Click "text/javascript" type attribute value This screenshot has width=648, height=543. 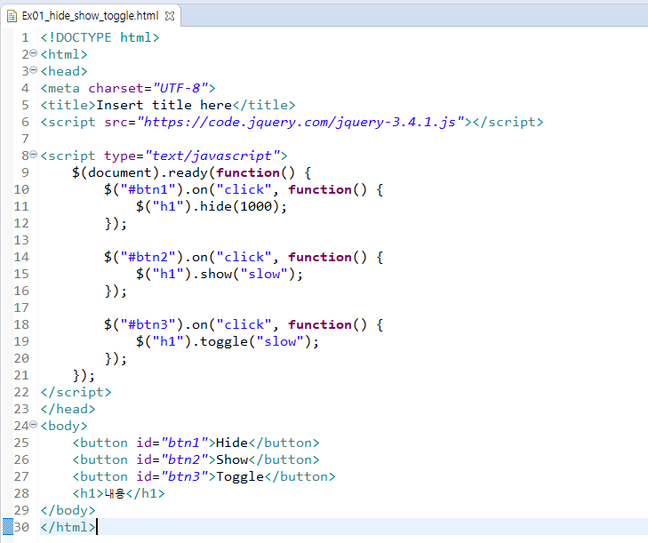coord(212,156)
